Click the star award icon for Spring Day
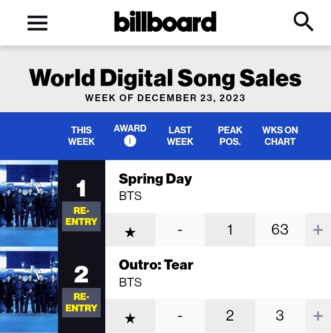The height and width of the screenshot is (333, 331). tap(130, 232)
